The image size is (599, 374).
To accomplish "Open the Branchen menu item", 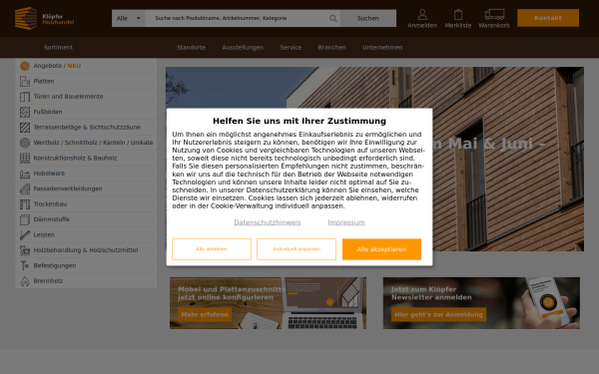I will 332,47.
